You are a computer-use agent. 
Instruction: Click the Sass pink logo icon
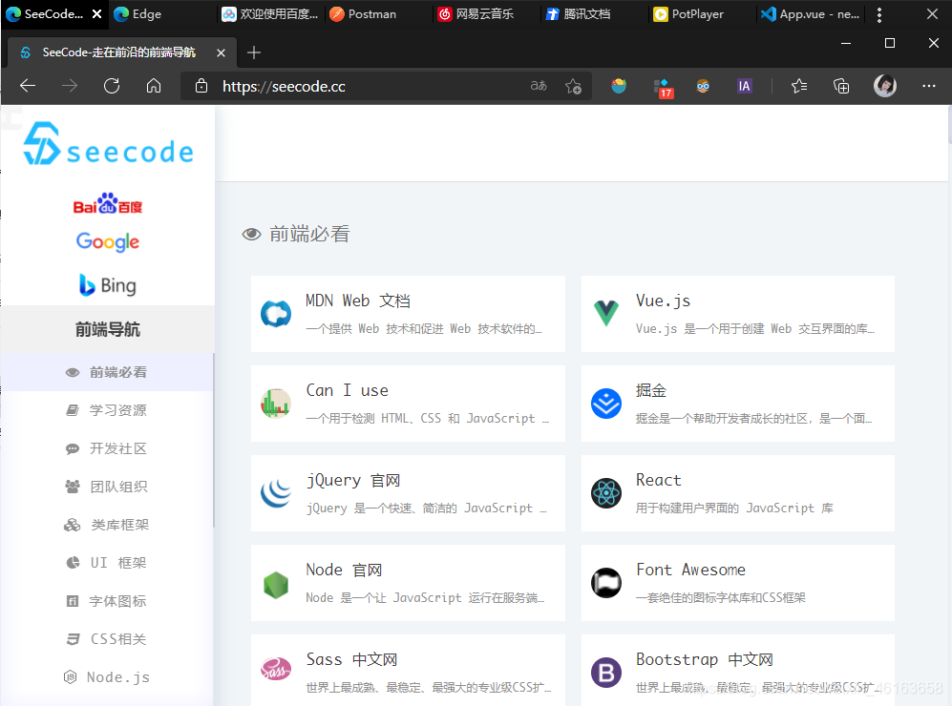click(x=276, y=670)
